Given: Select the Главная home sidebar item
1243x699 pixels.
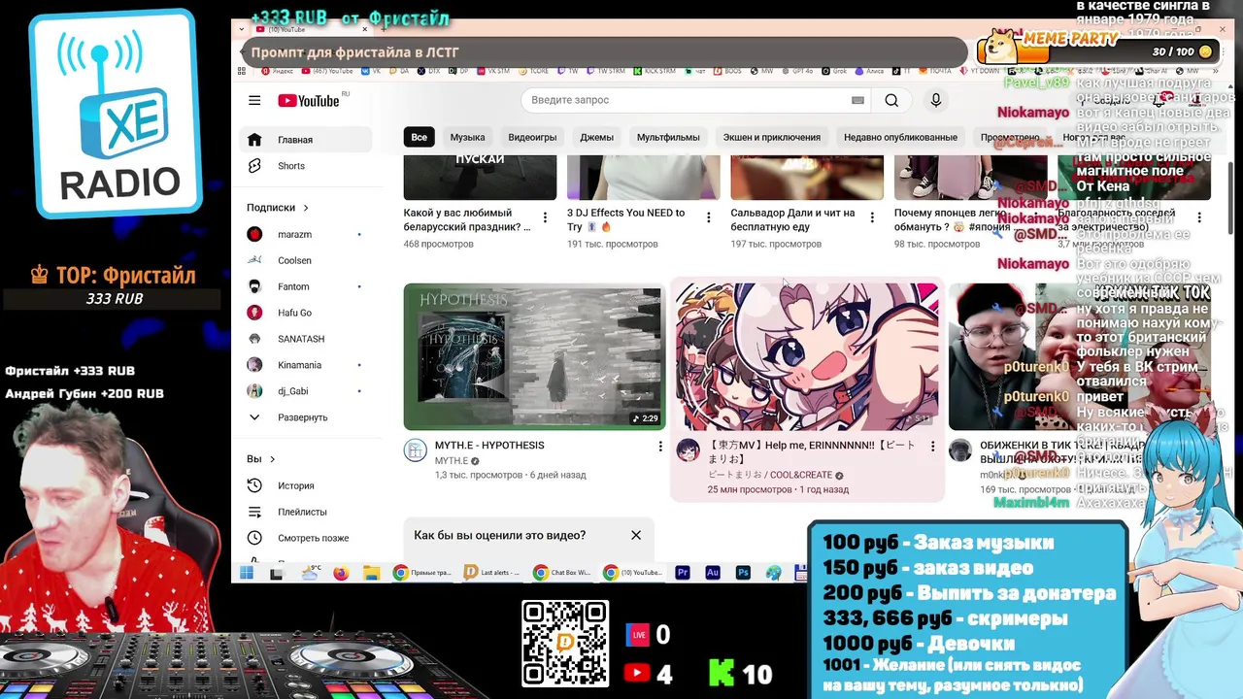Looking at the screenshot, I should pos(305,140).
